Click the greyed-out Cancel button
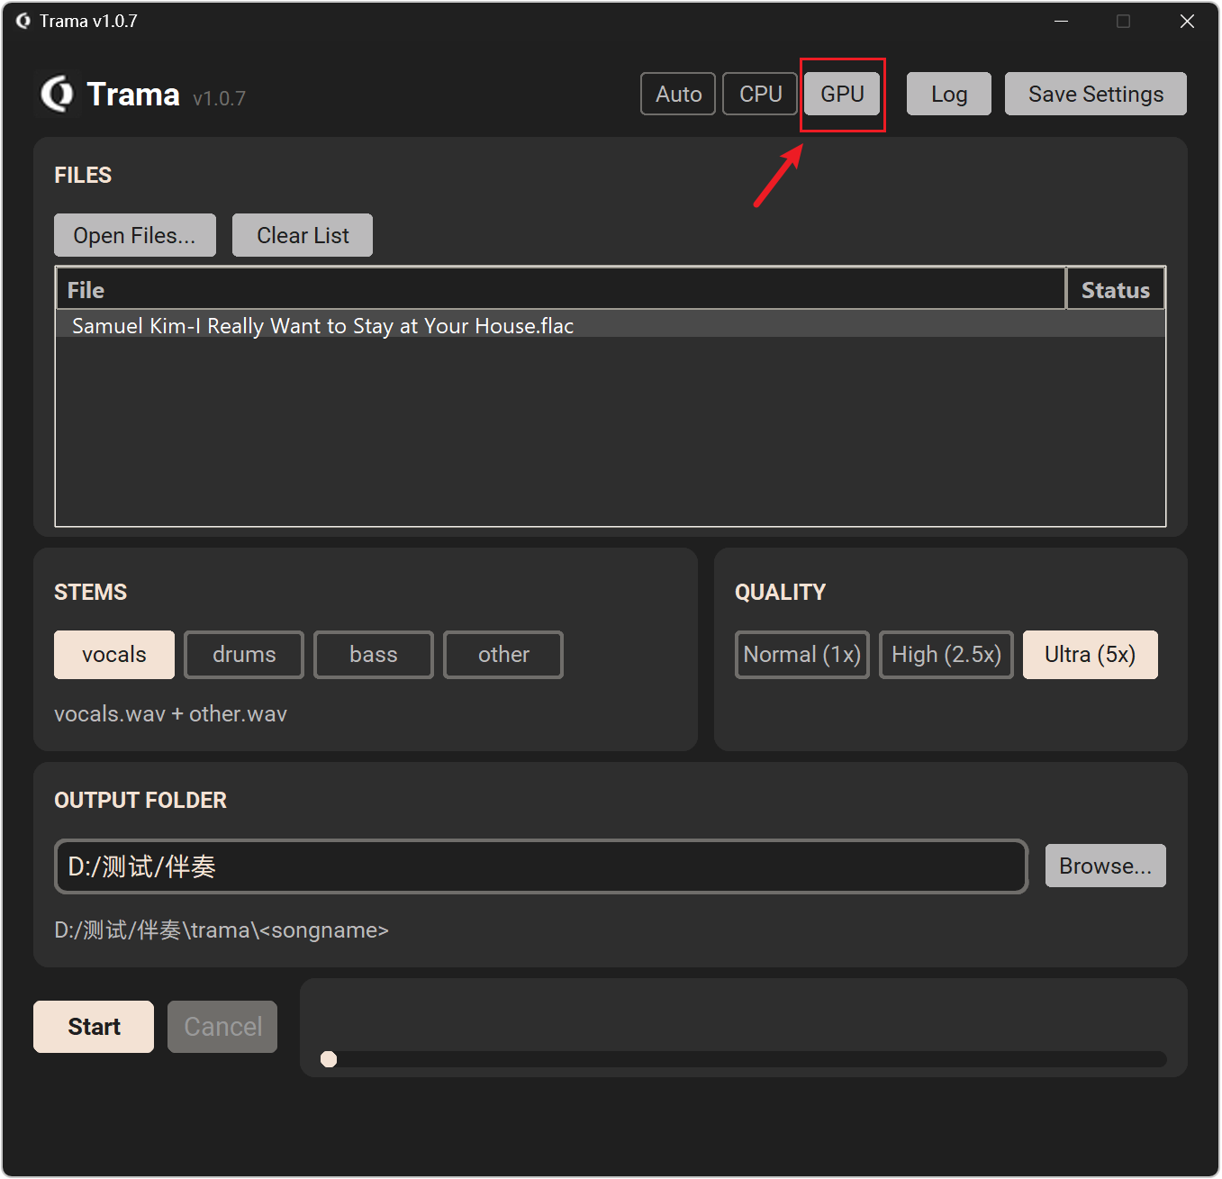This screenshot has width=1222, height=1179. 222,1027
